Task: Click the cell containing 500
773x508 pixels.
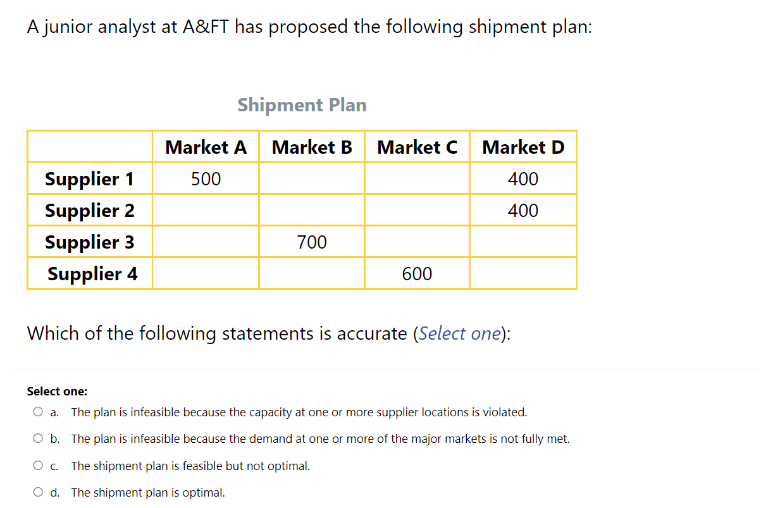Action: point(206,178)
